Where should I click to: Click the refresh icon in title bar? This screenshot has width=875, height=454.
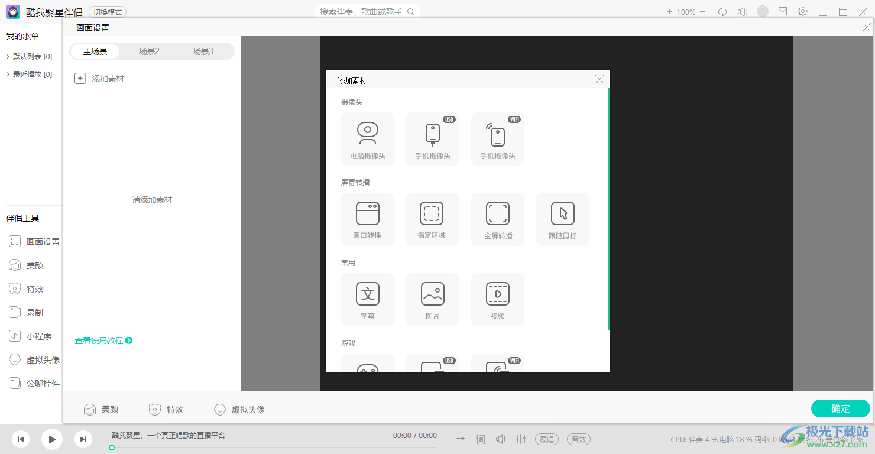coord(722,12)
